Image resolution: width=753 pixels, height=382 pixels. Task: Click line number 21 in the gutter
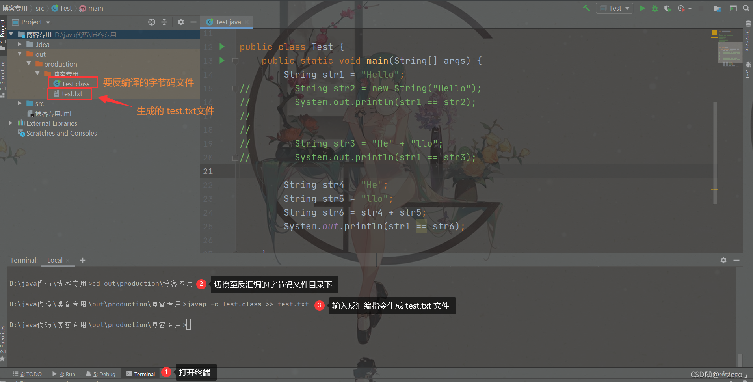pyautogui.click(x=208, y=171)
